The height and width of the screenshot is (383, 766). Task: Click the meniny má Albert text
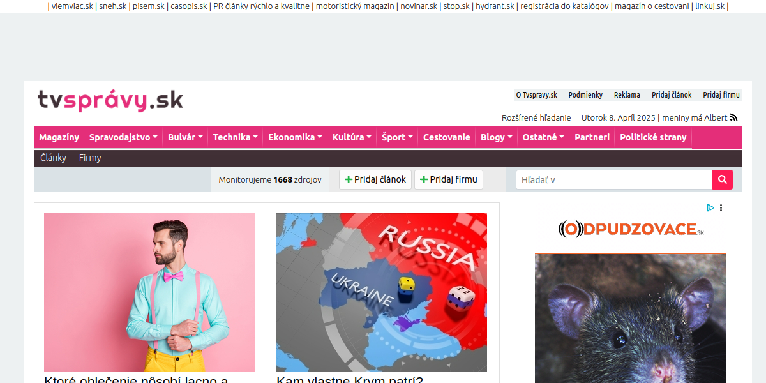[x=695, y=117]
